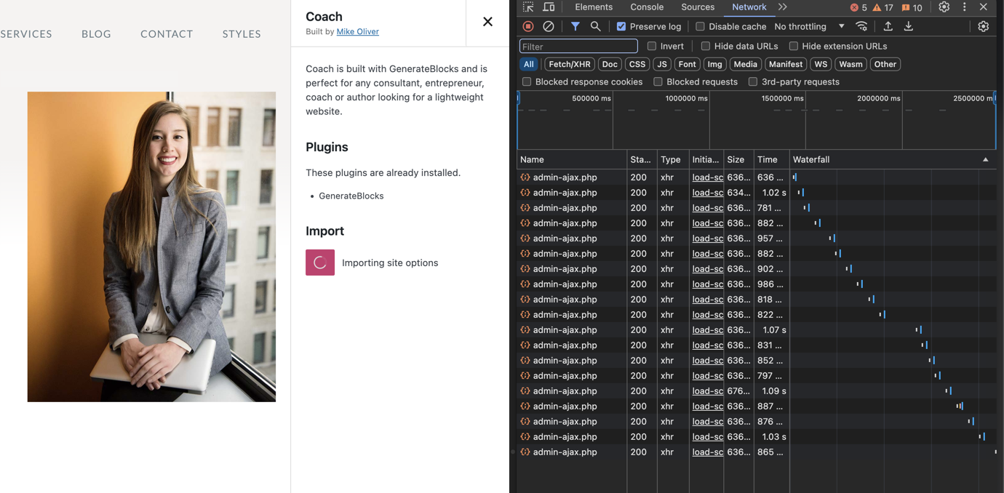The image size is (1004, 493).
Task: Export HAR file with download icon
Action: [x=908, y=26]
